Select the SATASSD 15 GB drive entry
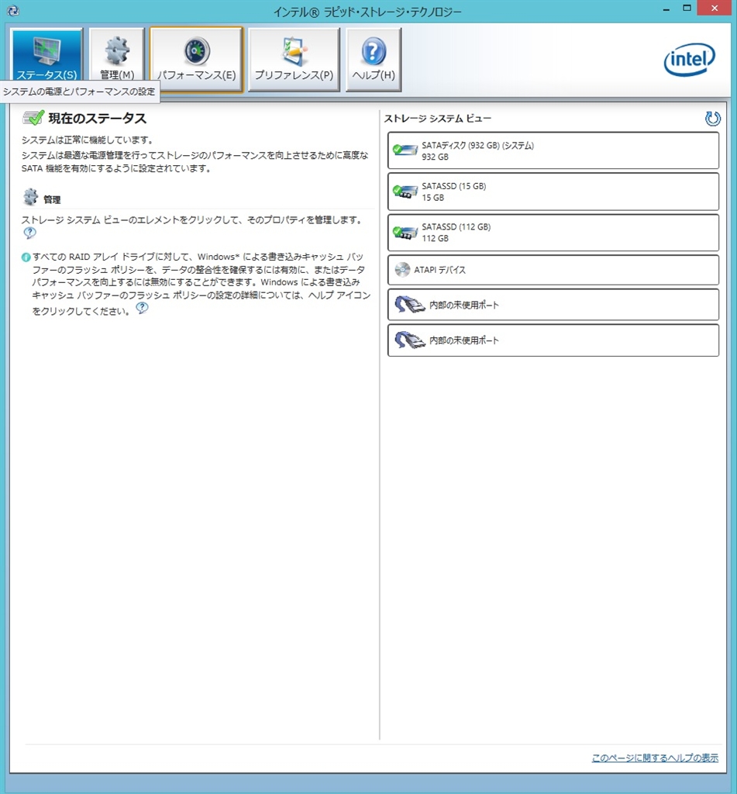 click(553, 192)
